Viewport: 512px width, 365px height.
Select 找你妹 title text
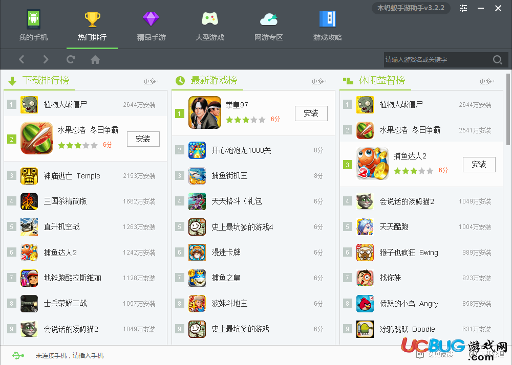(390, 278)
